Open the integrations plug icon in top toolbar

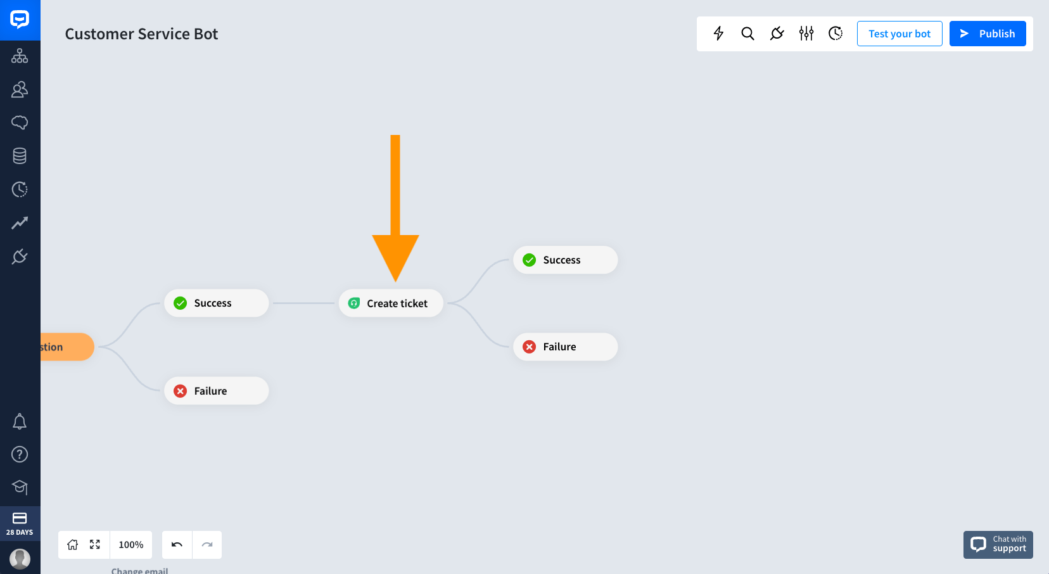coord(777,34)
